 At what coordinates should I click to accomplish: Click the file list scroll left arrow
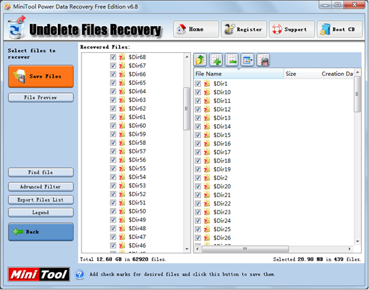(197, 248)
